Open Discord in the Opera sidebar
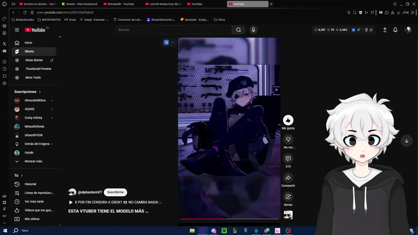The width and height of the screenshot is (418, 235). coord(4,51)
